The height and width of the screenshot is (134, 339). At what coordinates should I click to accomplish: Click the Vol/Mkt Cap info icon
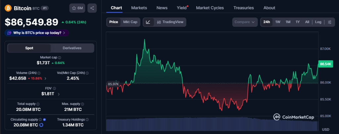pyautogui.click(x=87, y=73)
